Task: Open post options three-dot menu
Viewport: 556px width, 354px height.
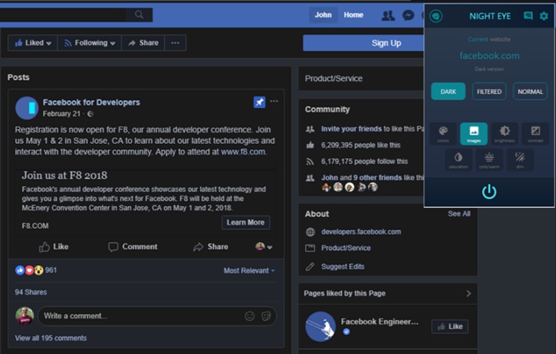Action: 274,101
